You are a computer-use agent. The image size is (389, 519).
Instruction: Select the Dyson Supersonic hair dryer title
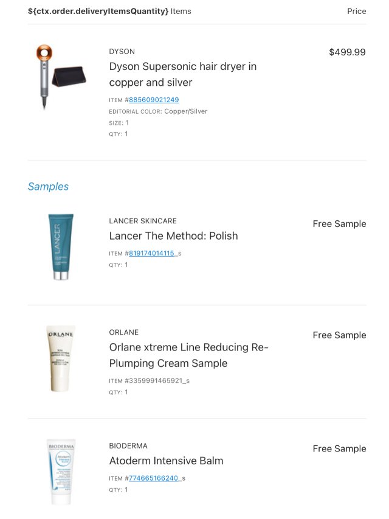click(182, 74)
